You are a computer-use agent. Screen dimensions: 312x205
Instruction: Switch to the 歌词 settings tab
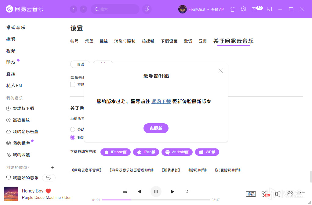188,41
